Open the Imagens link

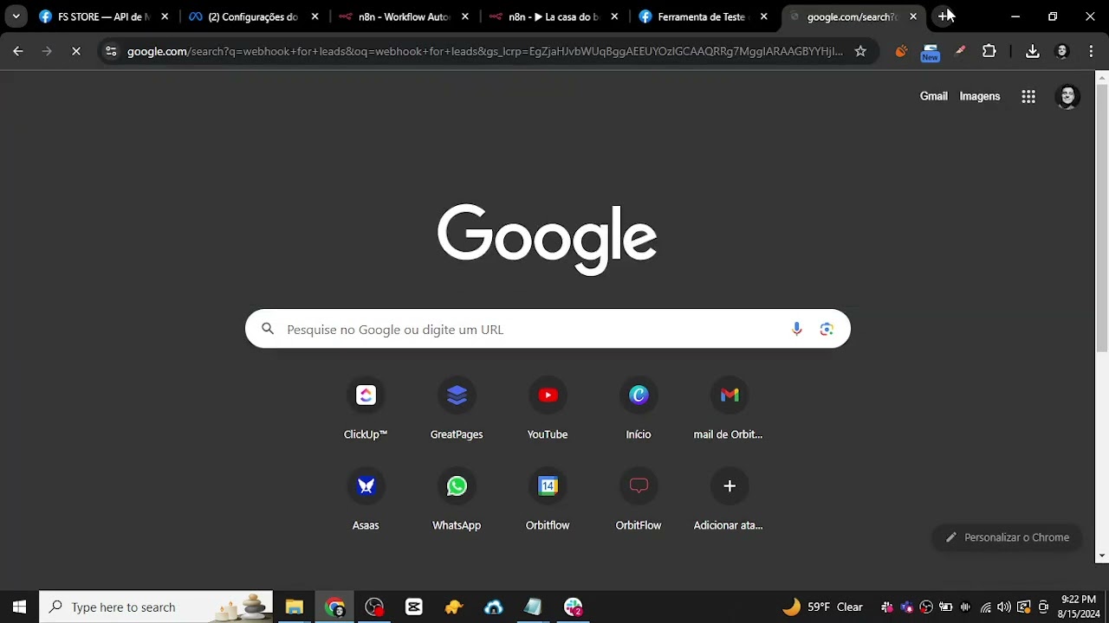point(980,96)
